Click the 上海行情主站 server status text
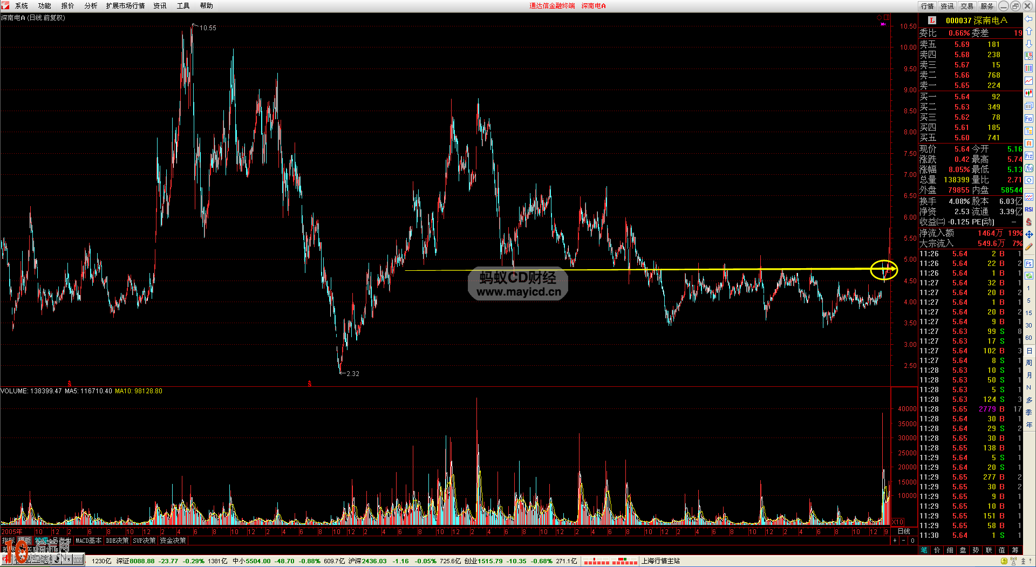 [x=660, y=561]
